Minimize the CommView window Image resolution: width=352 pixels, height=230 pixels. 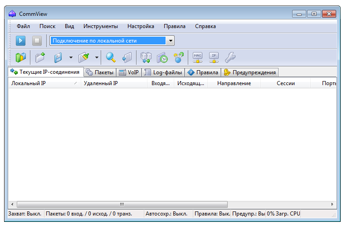[x=299, y=14]
